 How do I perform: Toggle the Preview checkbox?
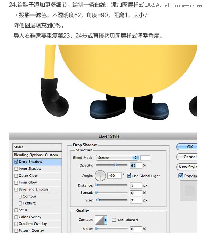[181, 176]
